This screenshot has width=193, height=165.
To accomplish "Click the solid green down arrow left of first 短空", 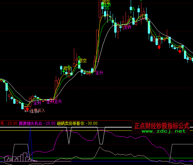I will [64, 71].
